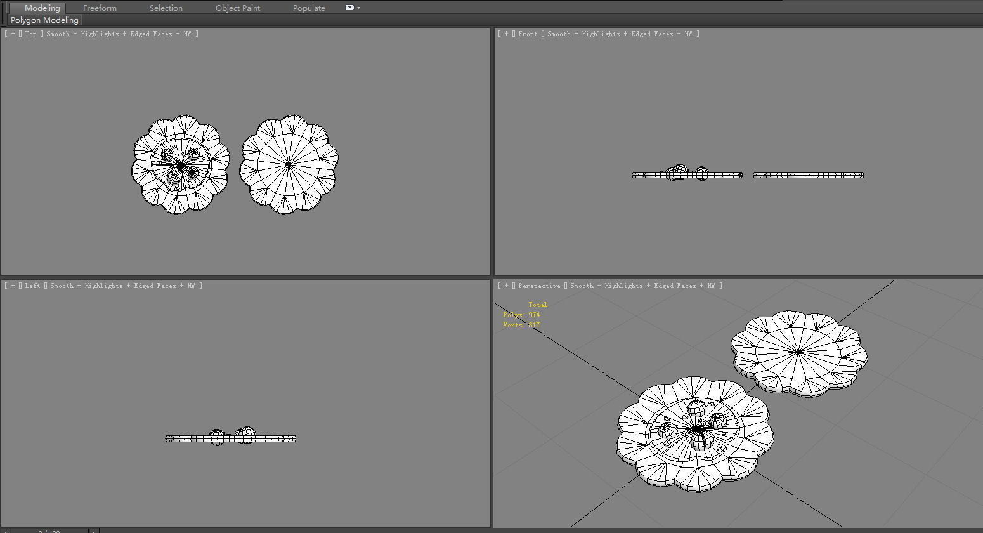Select the plain flat object in Front viewport
This screenshot has height=533, width=983.
(809, 175)
